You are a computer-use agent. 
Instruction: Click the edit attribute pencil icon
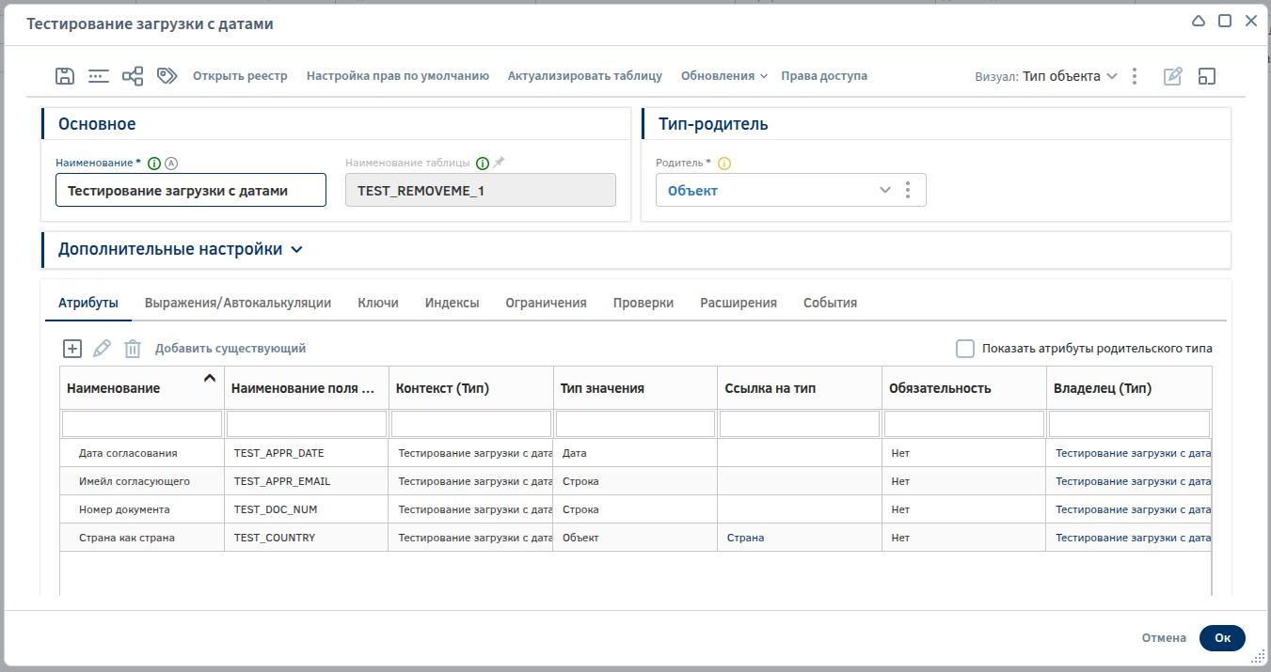103,349
